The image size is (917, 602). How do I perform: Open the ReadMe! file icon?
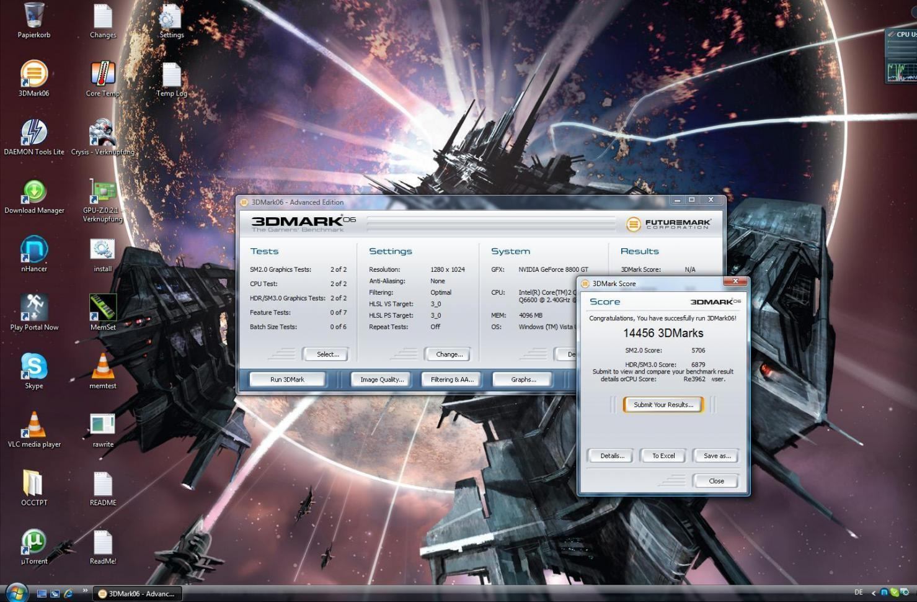point(103,546)
